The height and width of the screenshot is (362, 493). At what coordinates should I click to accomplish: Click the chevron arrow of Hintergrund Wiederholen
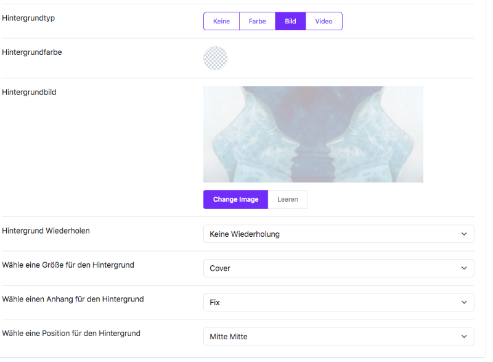(464, 234)
